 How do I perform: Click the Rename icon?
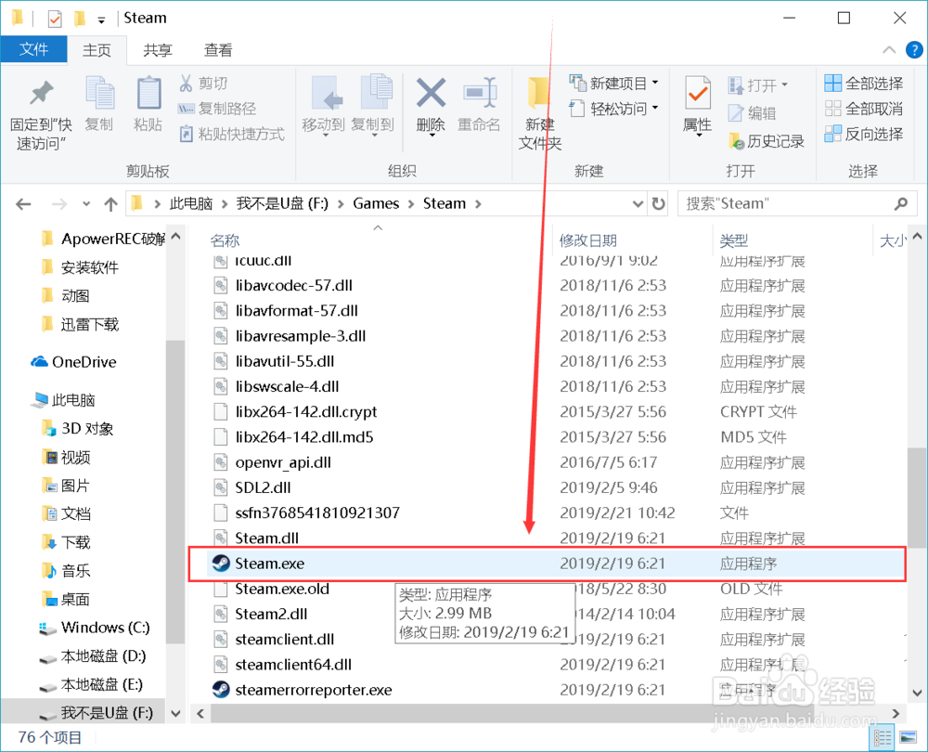pyautogui.click(x=480, y=92)
